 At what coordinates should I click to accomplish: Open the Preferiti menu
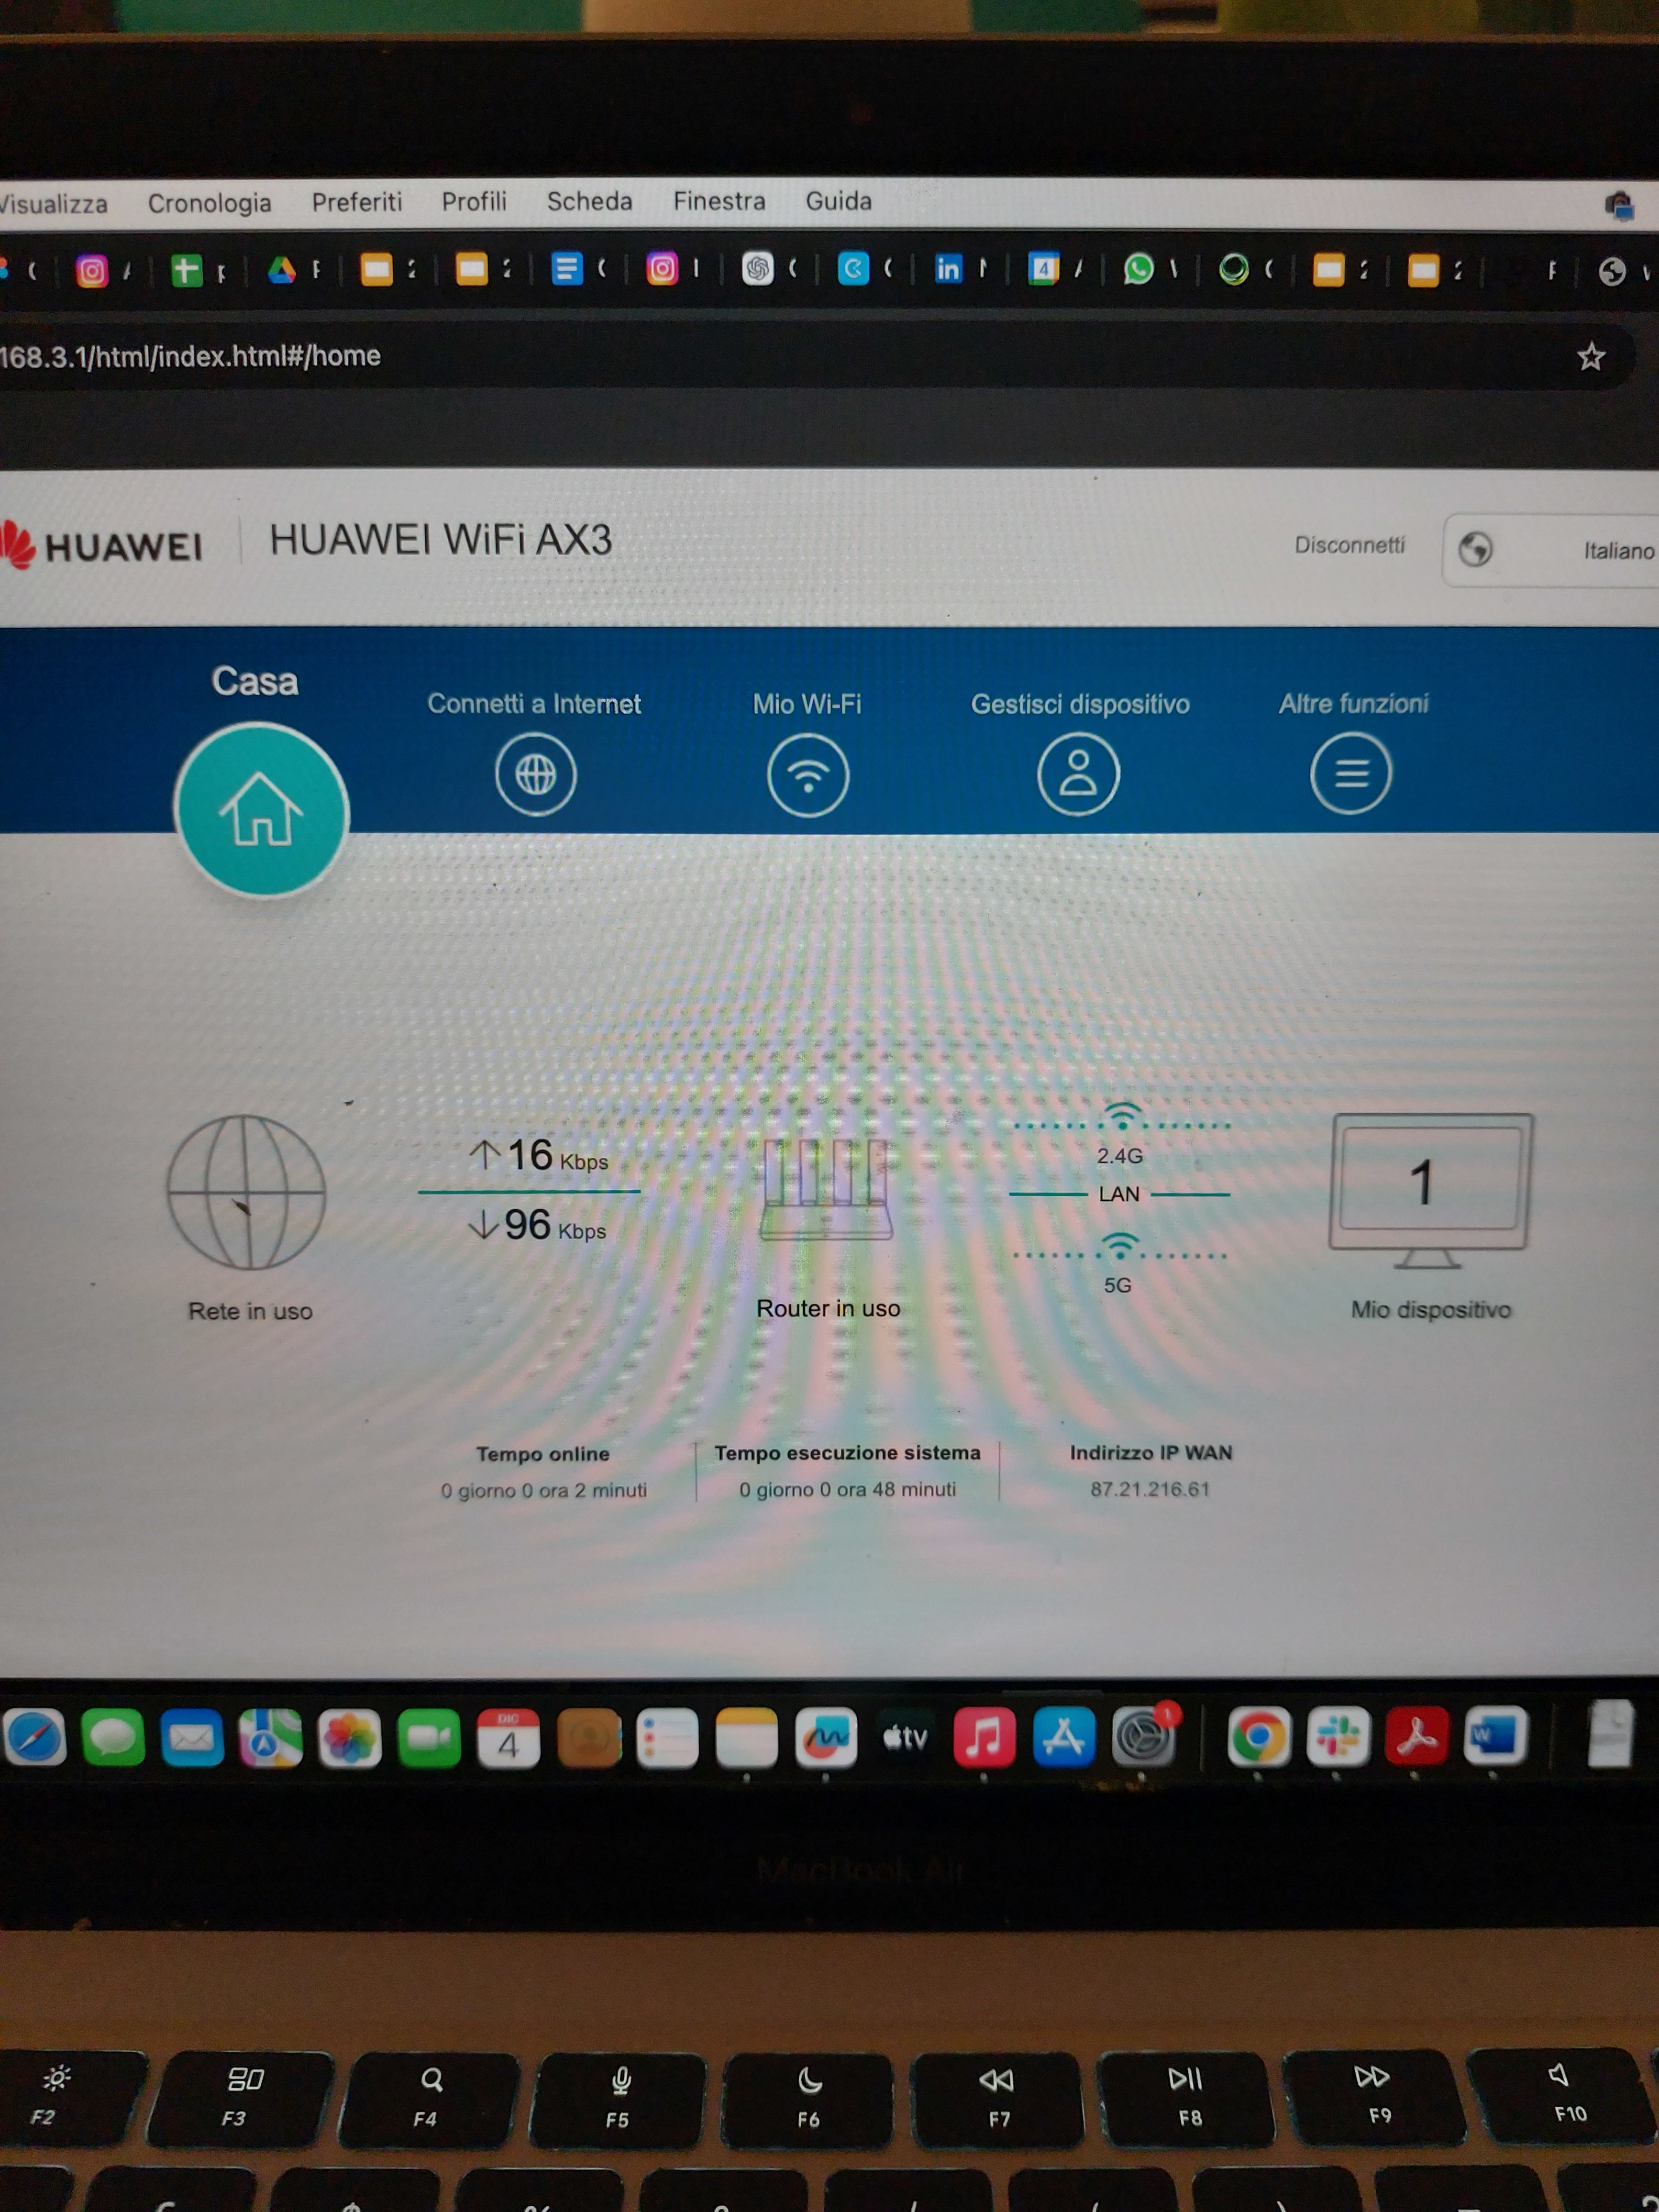pyautogui.click(x=357, y=202)
